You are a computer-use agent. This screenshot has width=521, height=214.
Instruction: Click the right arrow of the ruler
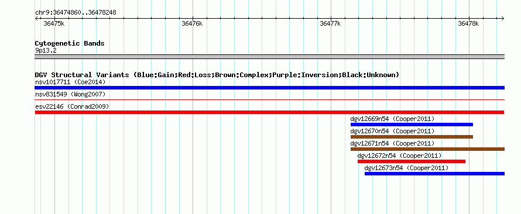(503, 19)
